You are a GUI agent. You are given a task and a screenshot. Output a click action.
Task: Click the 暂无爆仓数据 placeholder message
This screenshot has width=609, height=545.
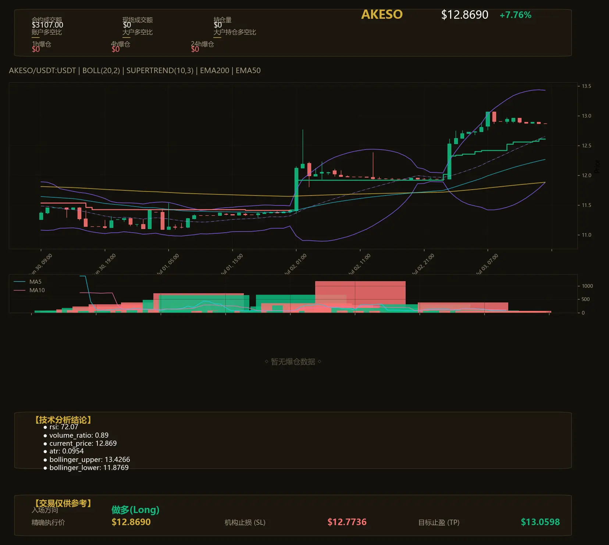point(293,362)
